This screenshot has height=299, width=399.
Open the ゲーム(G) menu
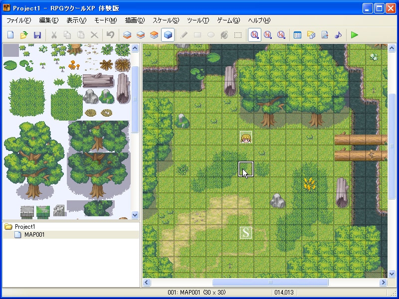228,20
